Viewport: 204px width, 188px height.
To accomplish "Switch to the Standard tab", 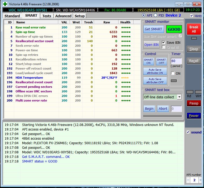I will point(12,16).
